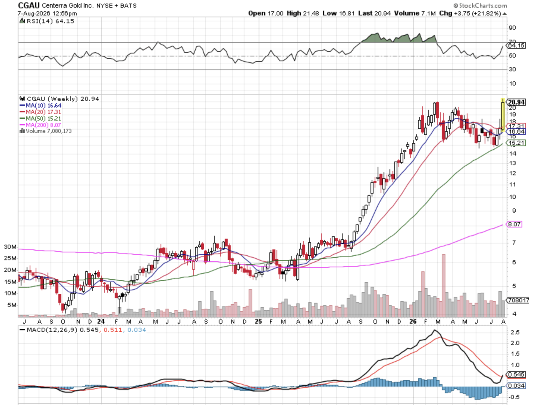
Task: Click the 24 year label on time axis
Action: tap(101, 321)
